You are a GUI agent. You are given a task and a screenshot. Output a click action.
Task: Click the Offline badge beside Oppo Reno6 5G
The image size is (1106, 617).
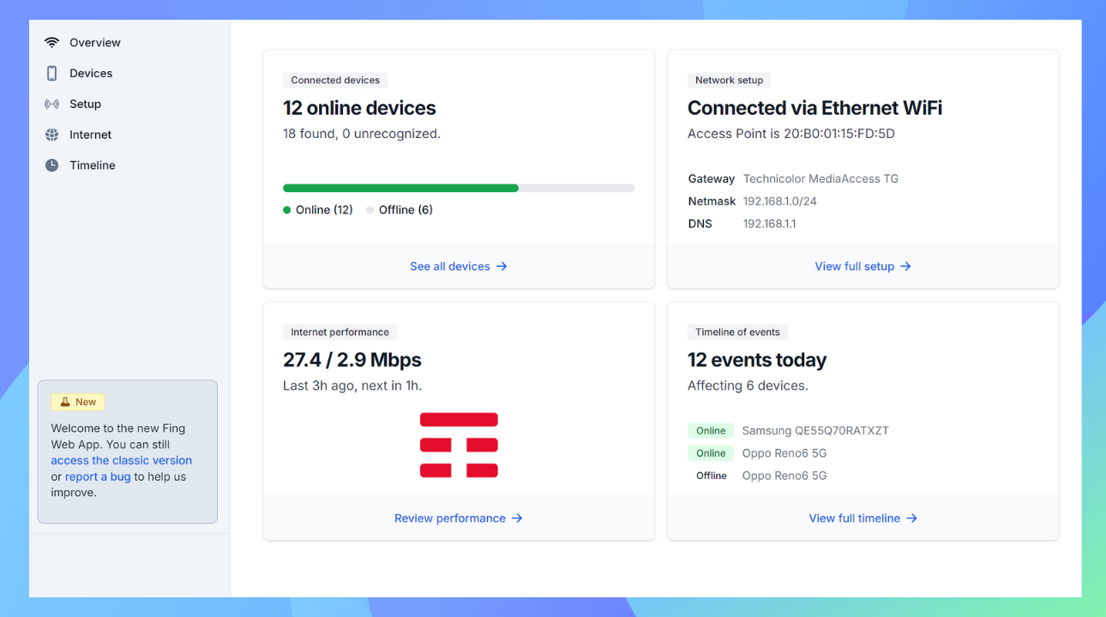coord(711,476)
